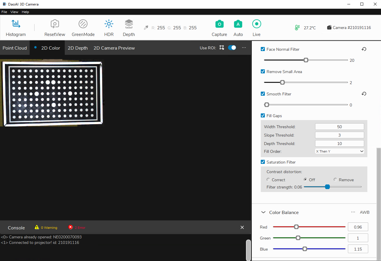Image resolution: width=381 pixels, height=261 pixels.
Task: Click the Filter strength slider handle
Action: point(327,187)
